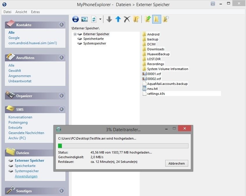
Task: Select Systemspeicher in Dateien sidebar
Action: [27, 171]
